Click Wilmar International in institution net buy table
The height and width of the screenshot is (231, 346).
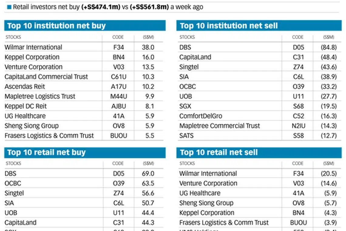pyautogui.click(x=33, y=47)
